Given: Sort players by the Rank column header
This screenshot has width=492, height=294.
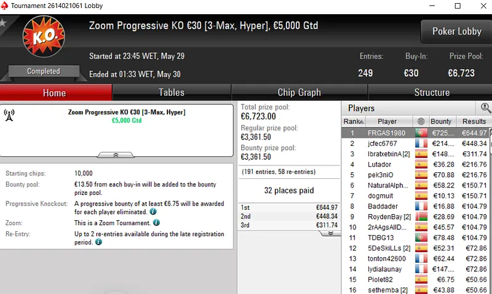Looking at the screenshot, I should [353, 121].
